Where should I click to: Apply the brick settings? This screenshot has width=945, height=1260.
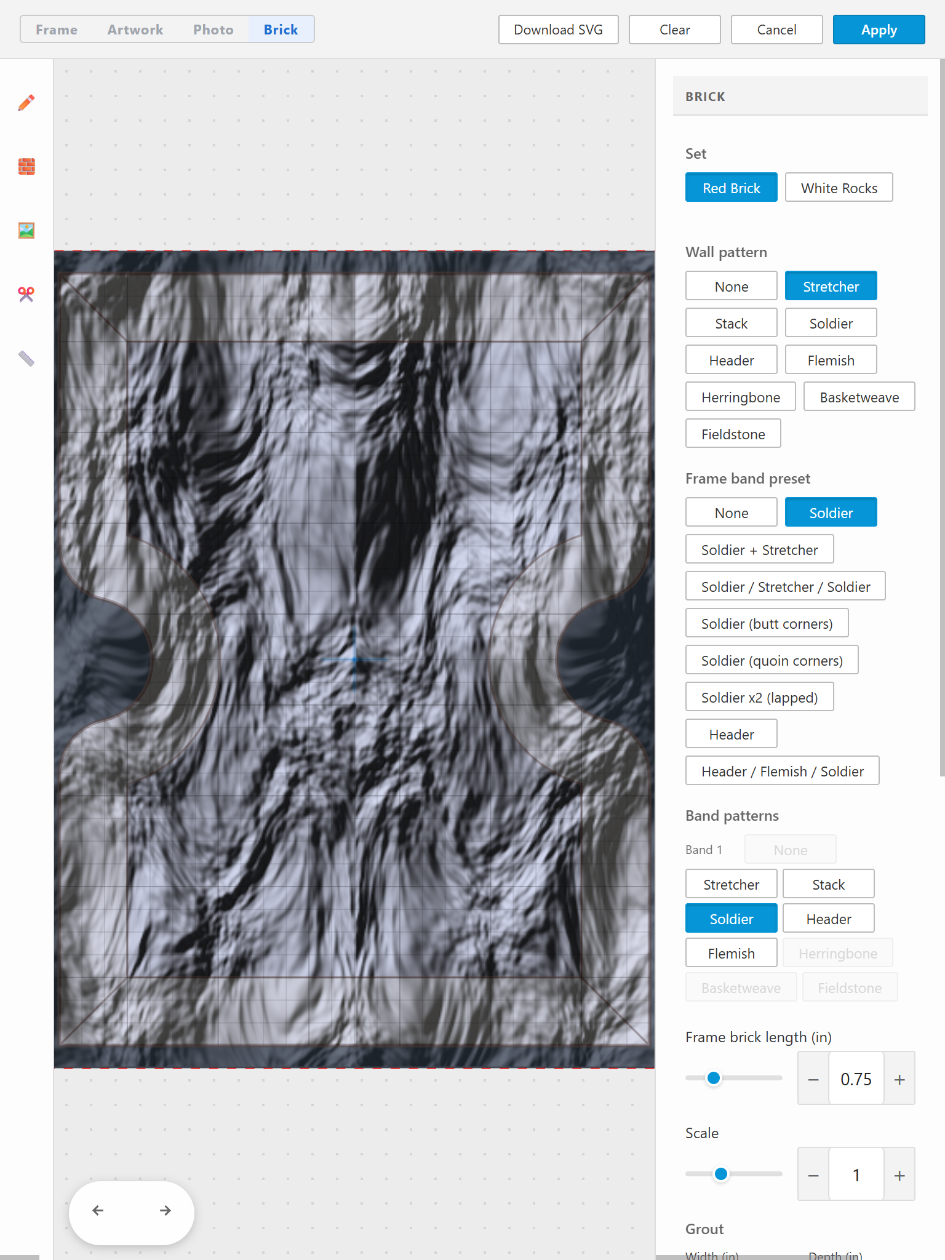(879, 30)
